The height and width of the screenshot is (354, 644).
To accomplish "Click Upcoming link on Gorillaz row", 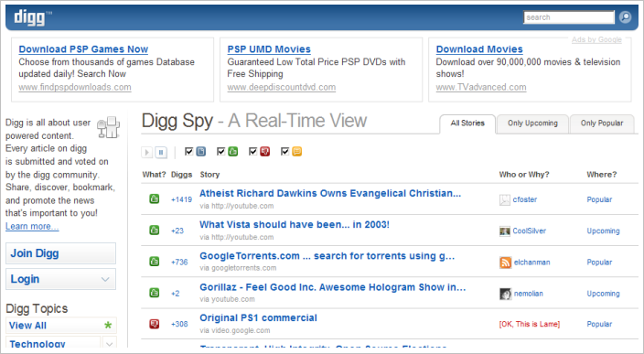I will tap(603, 294).
